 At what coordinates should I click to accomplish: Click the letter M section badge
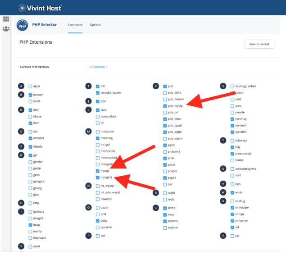[88, 132]
